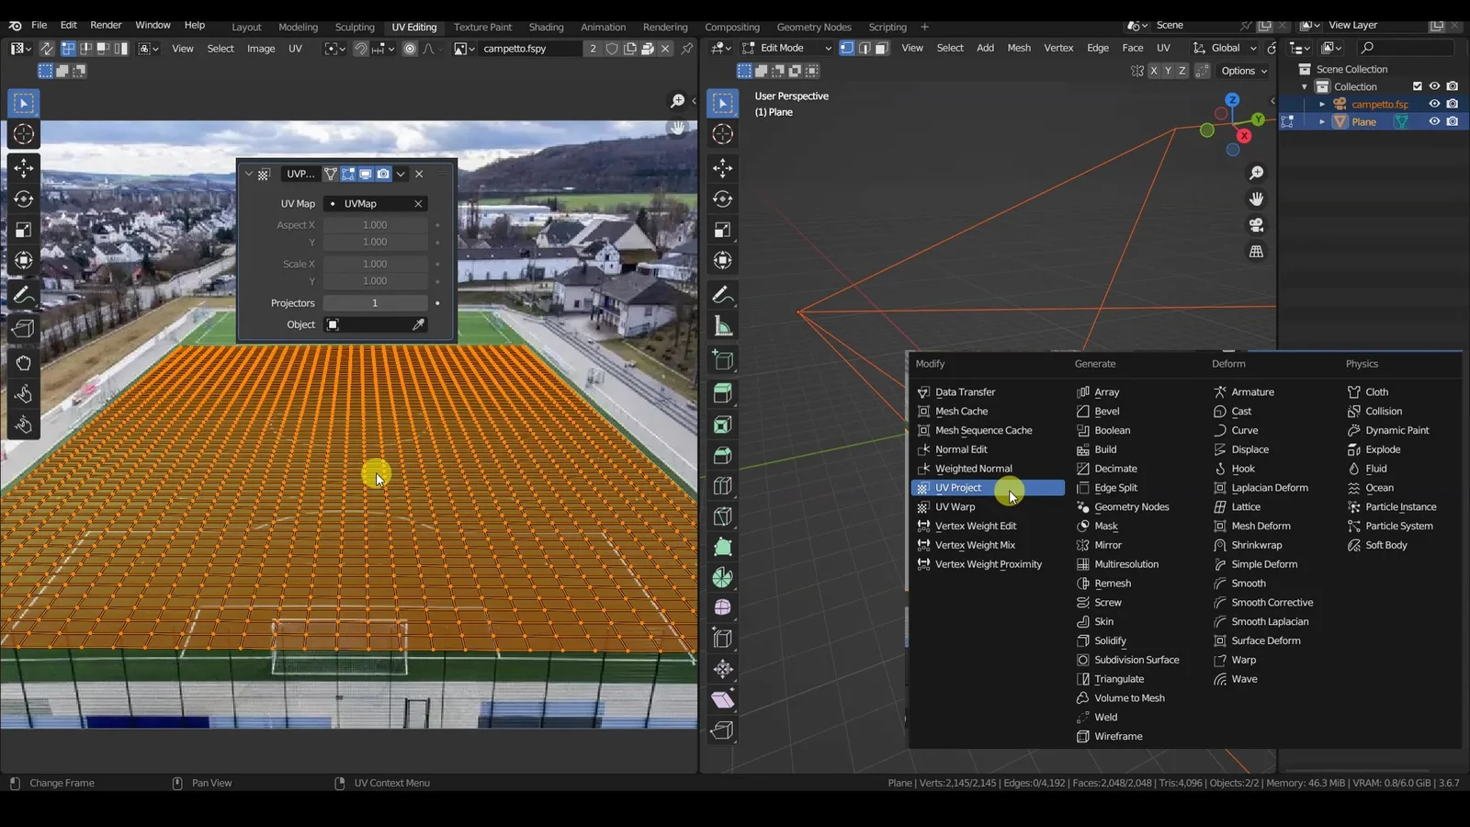Expand the Options dropdown
This screenshot has width=1470, height=827.
point(1243,71)
